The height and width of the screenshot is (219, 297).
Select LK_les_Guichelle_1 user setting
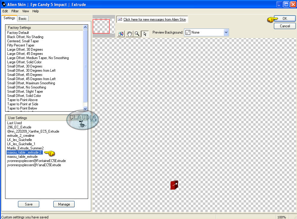coord(21,144)
